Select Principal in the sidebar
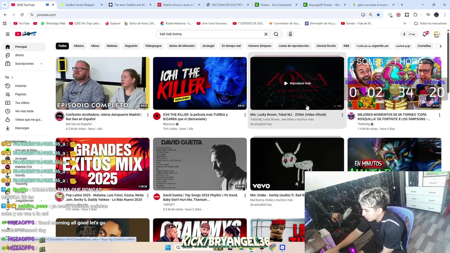 [23, 47]
